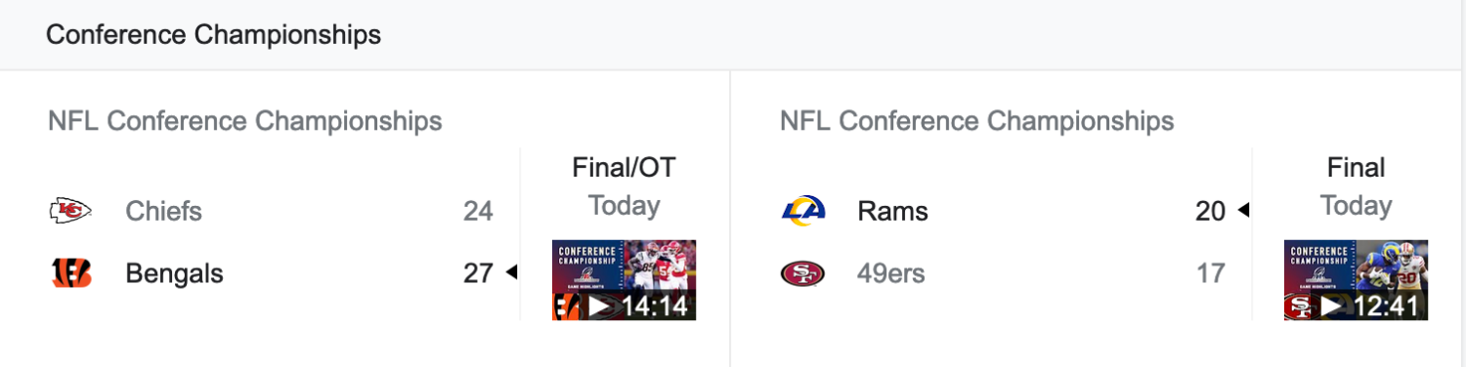This screenshot has width=1466, height=367.
Task: Click the Final status of Rams game
Action: (1356, 168)
